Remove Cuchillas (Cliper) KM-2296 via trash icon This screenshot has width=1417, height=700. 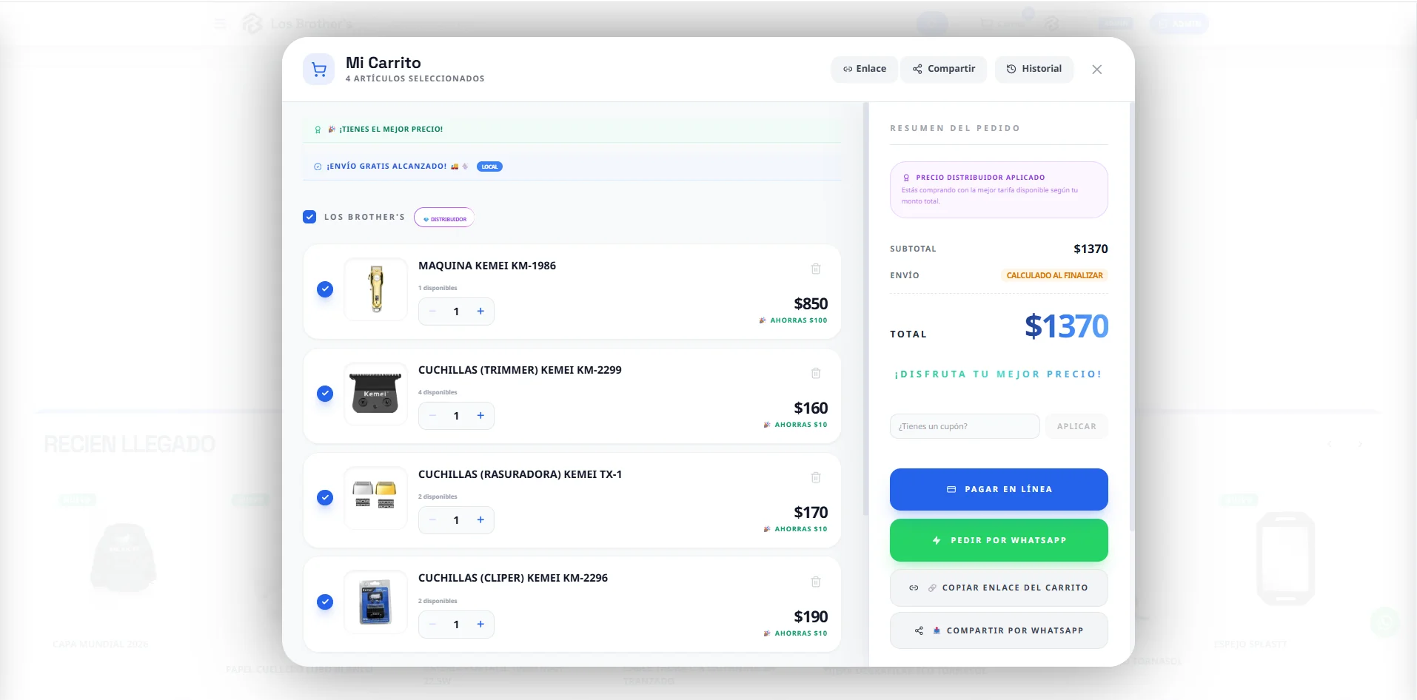pyautogui.click(x=816, y=582)
